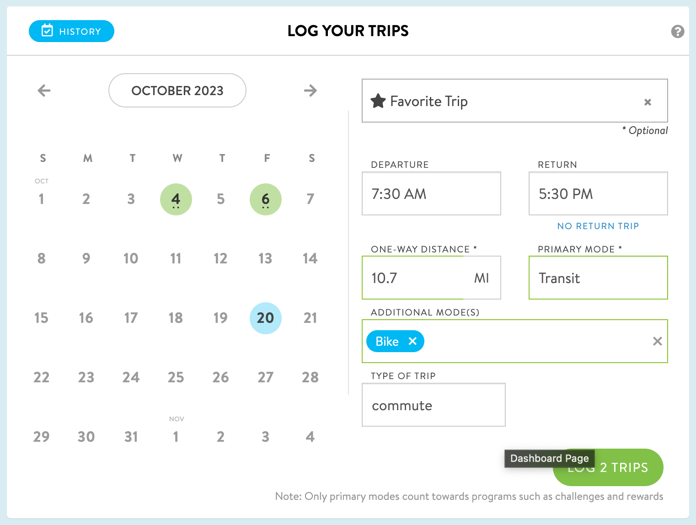Click the star icon in Favorite Trip
Viewport: 696px width, 525px height.
click(378, 101)
